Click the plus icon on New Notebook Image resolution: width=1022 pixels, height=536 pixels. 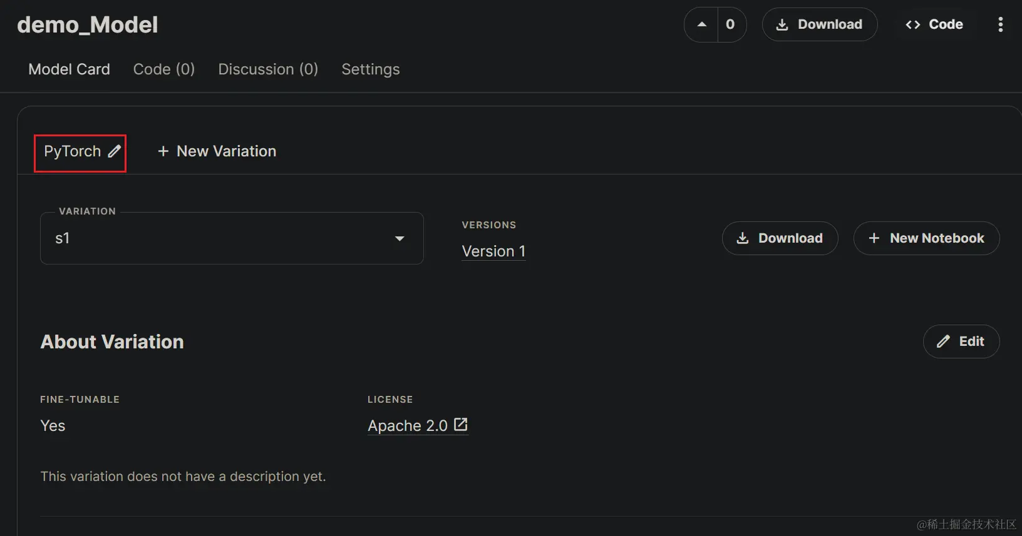click(874, 238)
